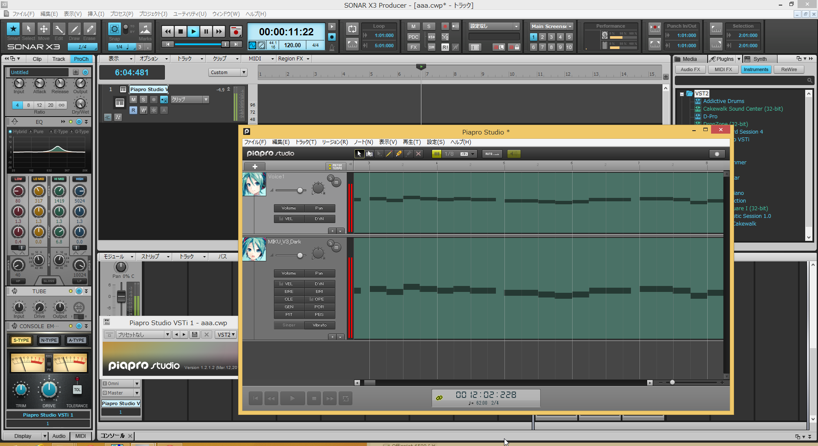The width and height of the screenshot is (818, 446).
Task: Open the 設定なし mix recall dropdown
Action: pyautogui.click(x=494, y=26)
